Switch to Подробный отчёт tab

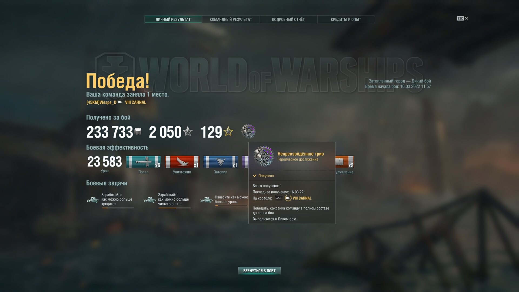[288, 19]
